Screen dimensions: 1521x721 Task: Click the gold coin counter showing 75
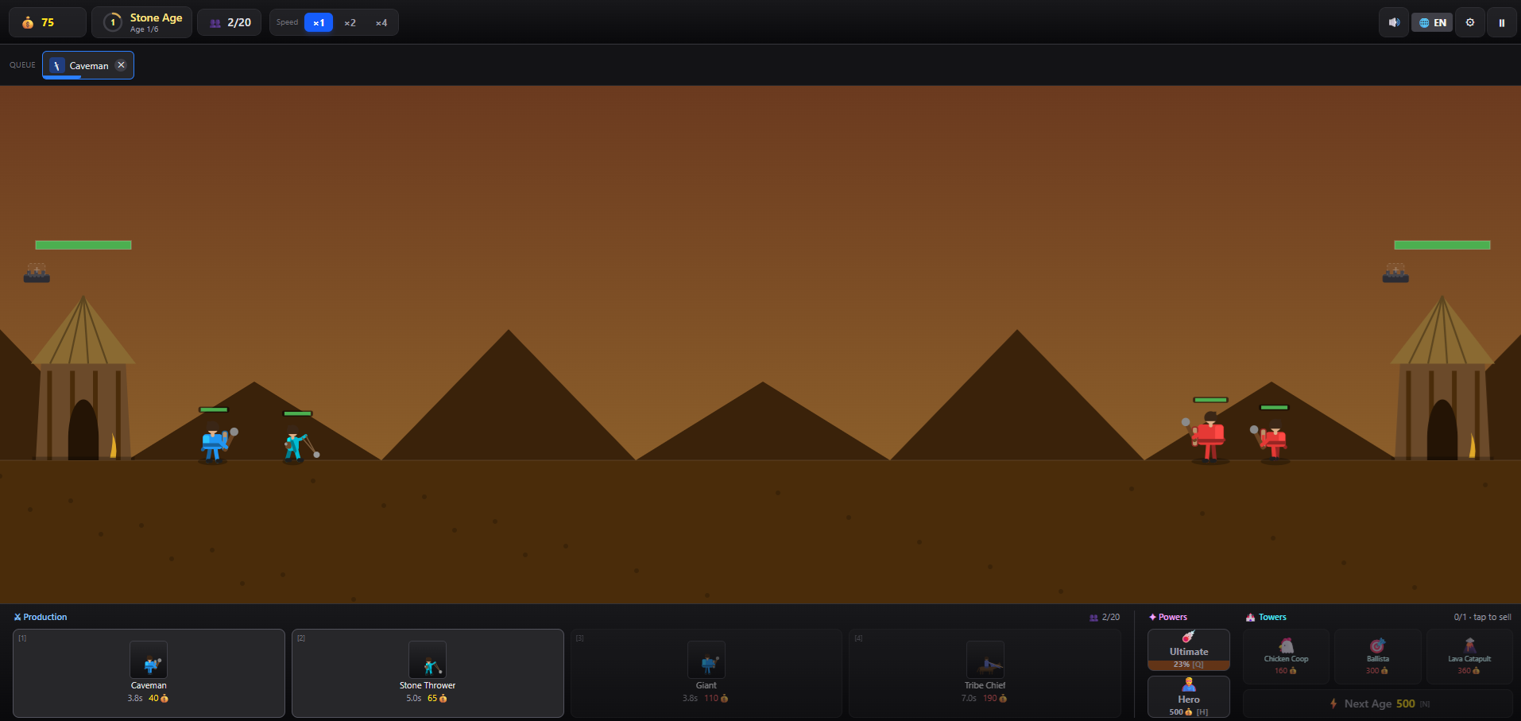click(x=48, y=22)
